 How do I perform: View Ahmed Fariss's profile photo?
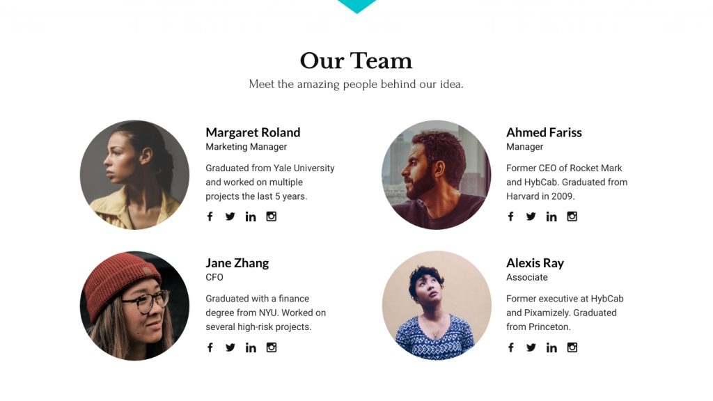[x=435, y=174]
